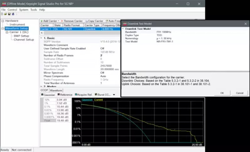Click the Remove Carrier red X icon
The image size is (250, 152).
click(x=62, y=21)
